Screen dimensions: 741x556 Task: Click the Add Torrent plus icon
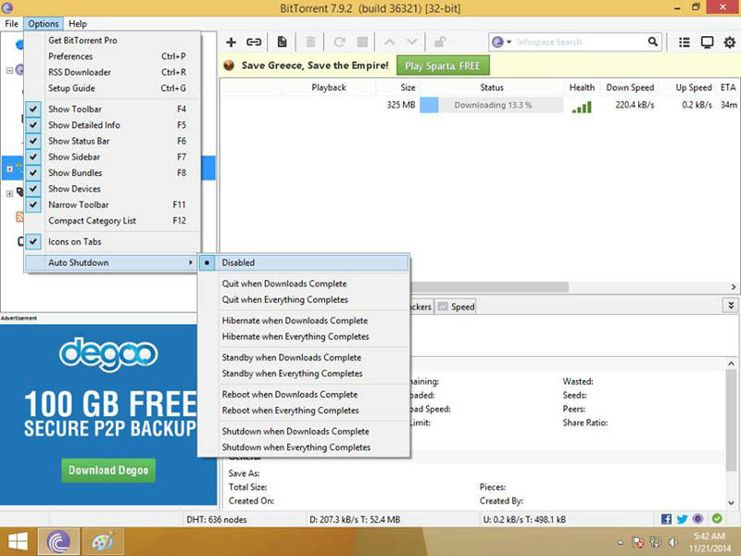pos(231,42)
